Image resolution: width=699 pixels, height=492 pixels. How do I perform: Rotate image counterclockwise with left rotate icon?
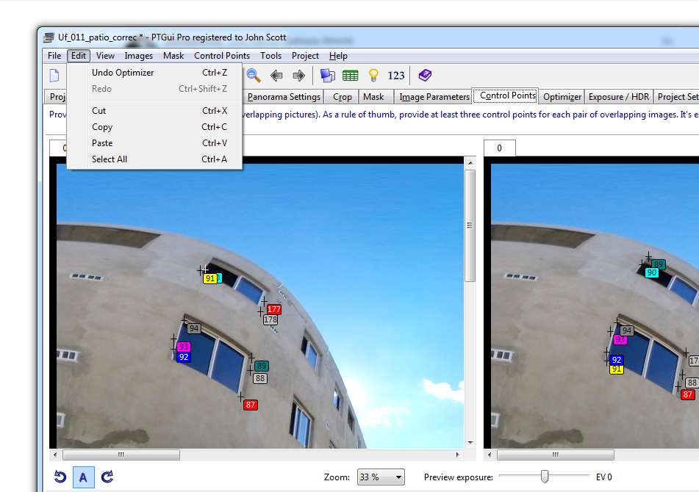pos(60,477)
